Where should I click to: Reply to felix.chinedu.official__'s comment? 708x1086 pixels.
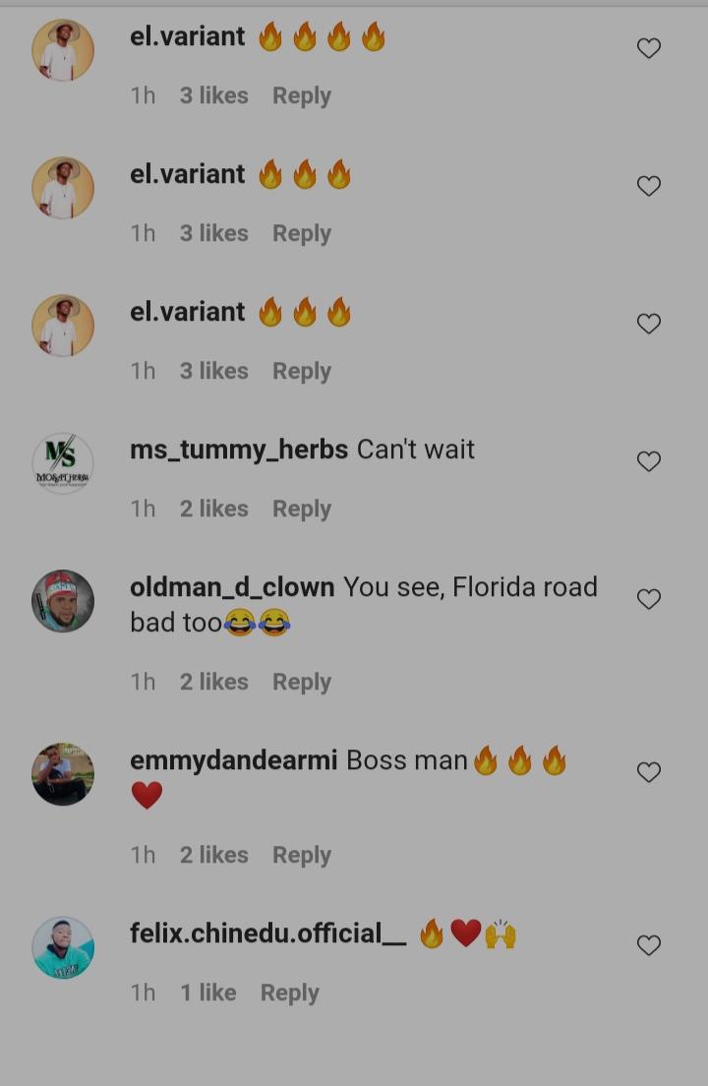pyautogui.click(x=289, y=994)
